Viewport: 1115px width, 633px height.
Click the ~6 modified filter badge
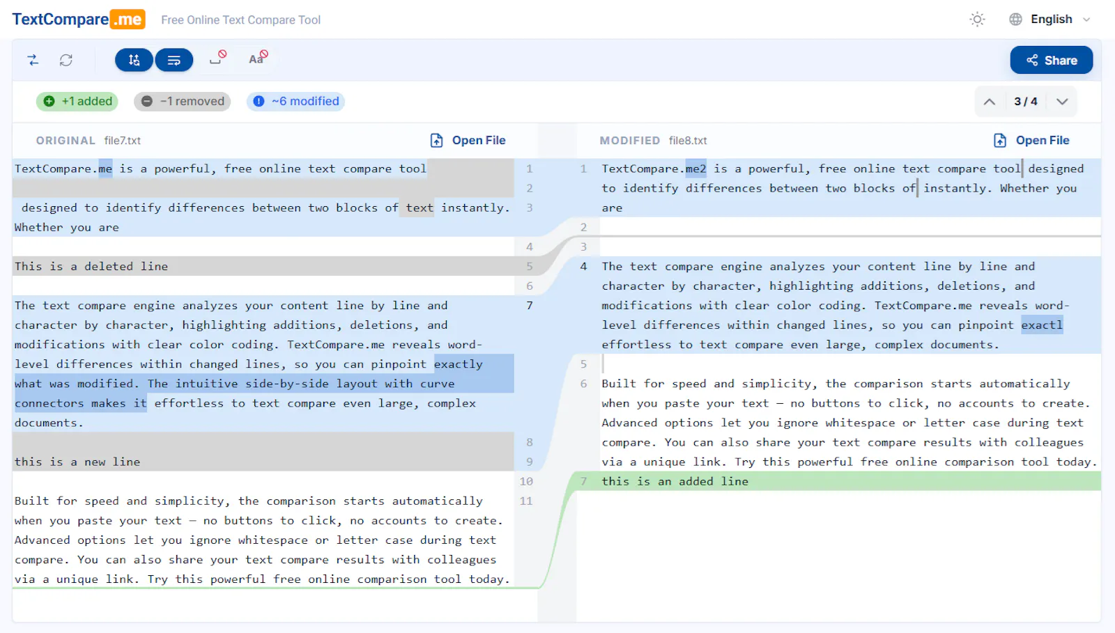click(x=295, y=101)
